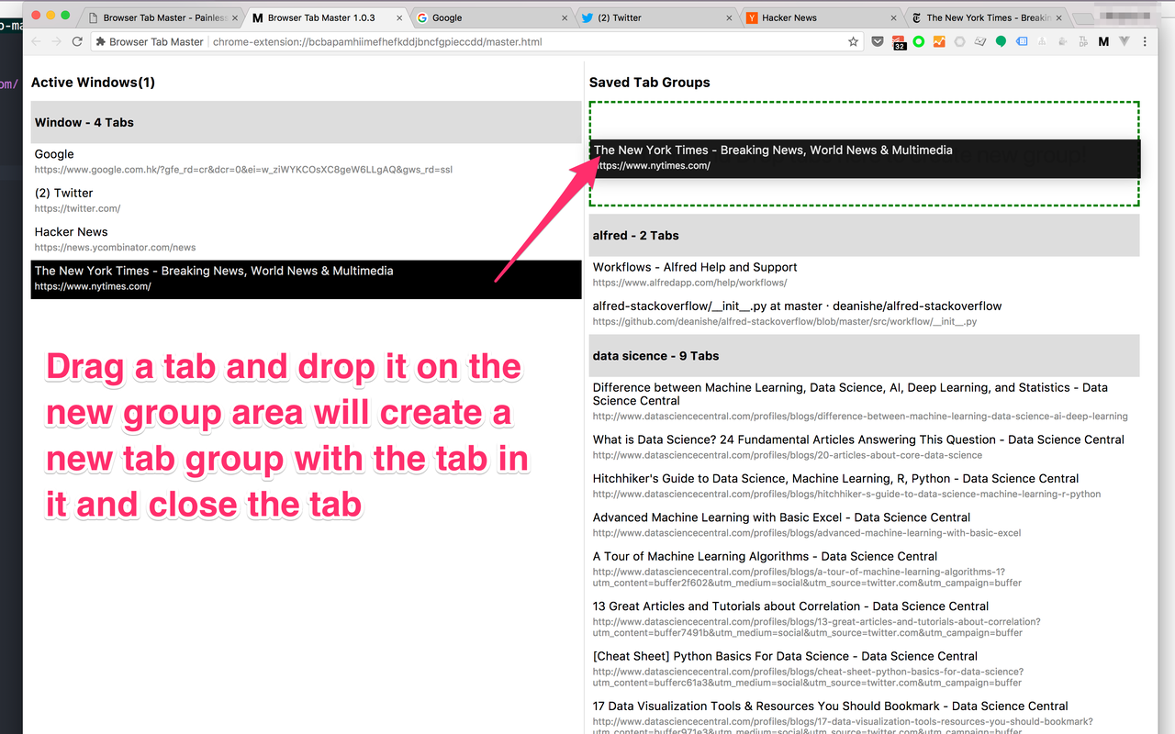Viewport: 1175px width, 734px height.
Task: Reload the current page
Action: click(77, 41)
